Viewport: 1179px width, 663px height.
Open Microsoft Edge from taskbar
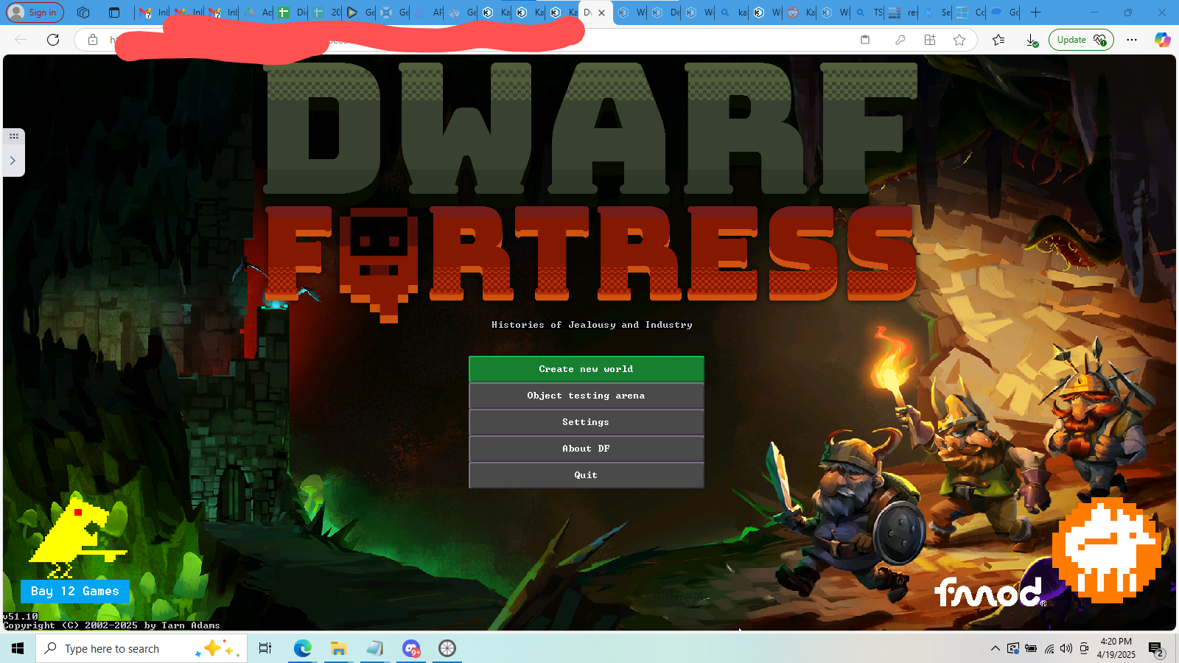tap(302, 648)
